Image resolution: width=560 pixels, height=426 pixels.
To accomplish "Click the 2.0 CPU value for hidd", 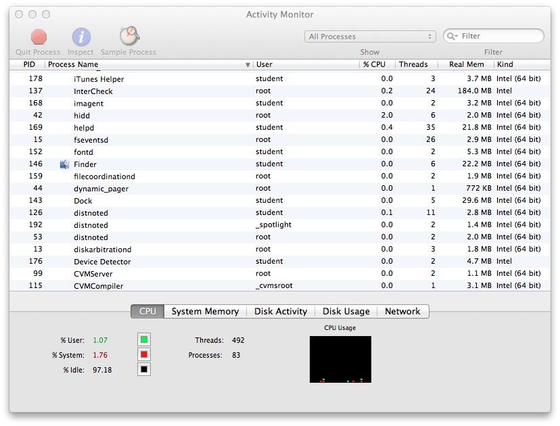I will point(387,115).
